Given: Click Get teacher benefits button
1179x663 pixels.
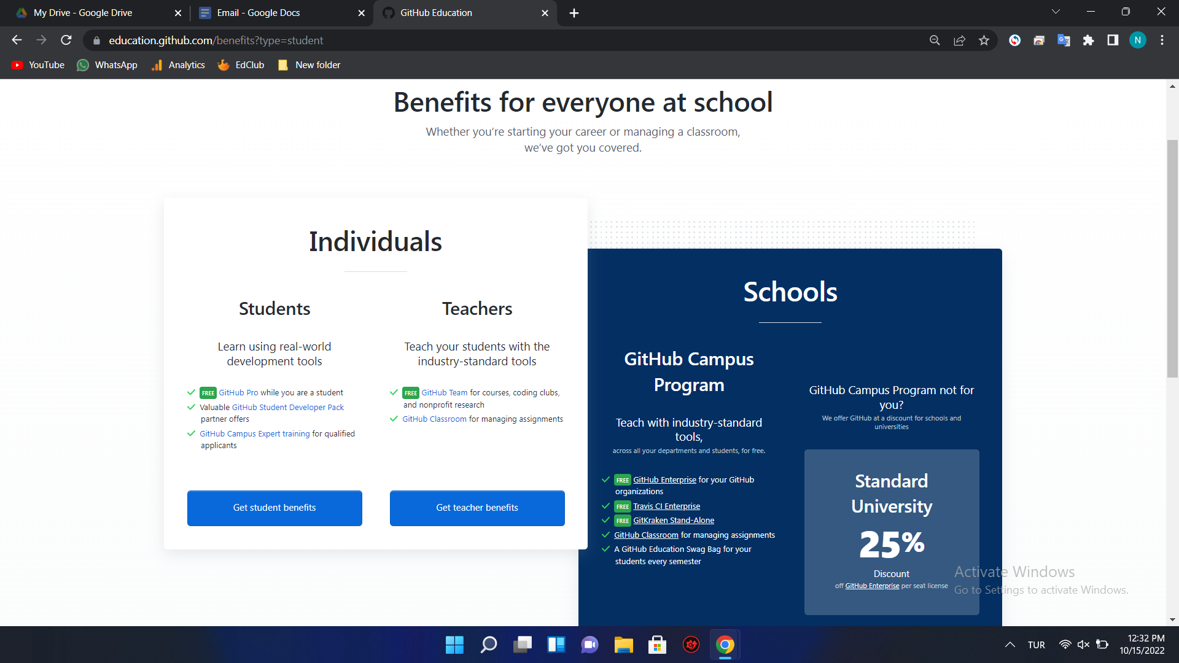Looking at the screenshot, I should pos(477,508).
